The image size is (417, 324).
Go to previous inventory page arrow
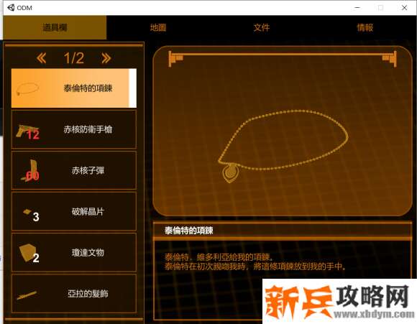42,58
